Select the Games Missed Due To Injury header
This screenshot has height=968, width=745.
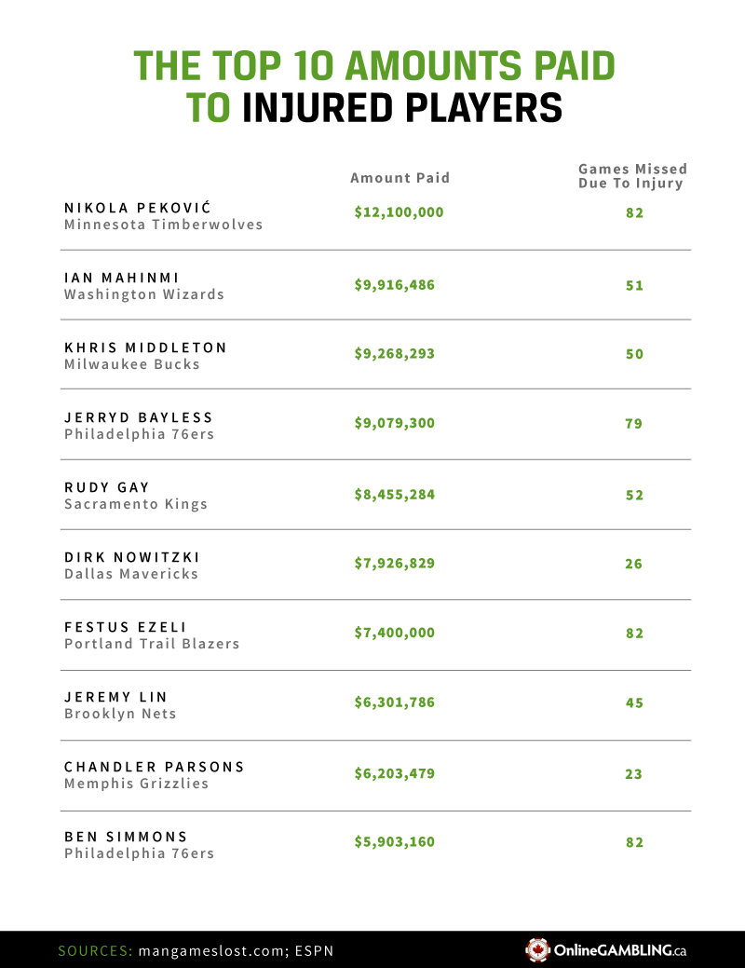coord(632,176)
